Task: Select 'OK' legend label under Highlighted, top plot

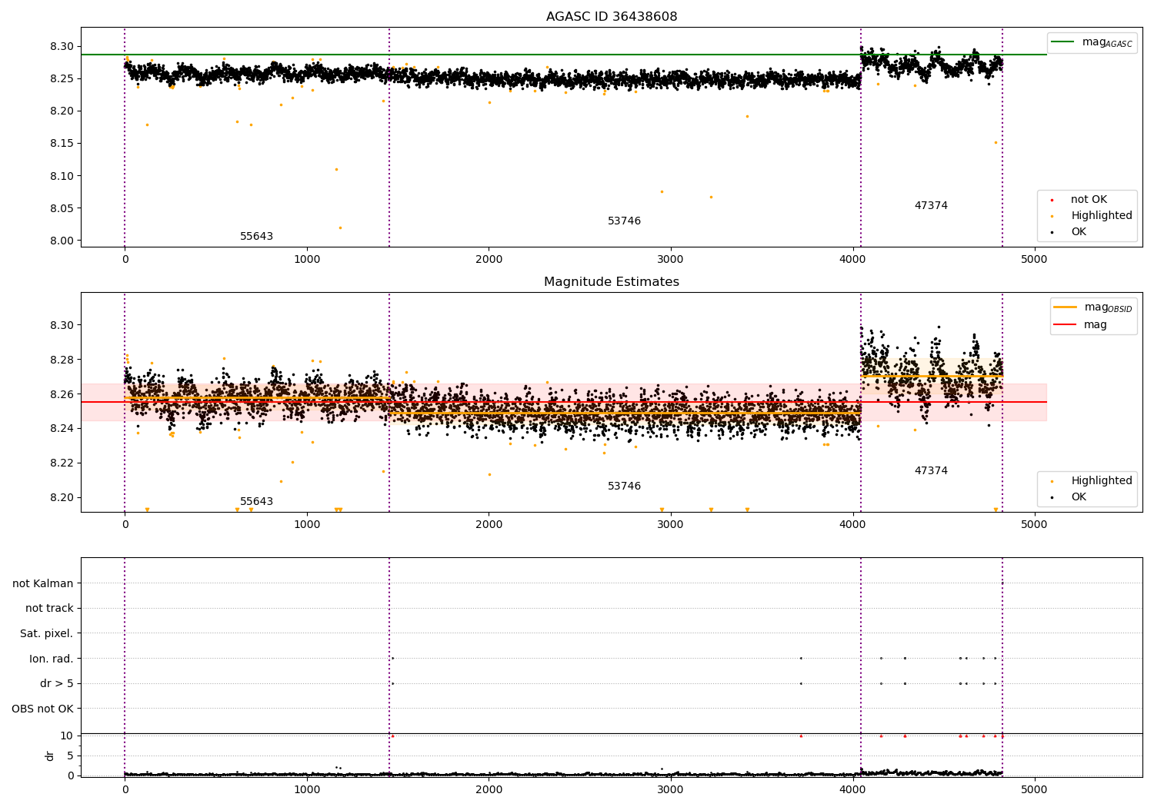Action: pos(1079,232)
